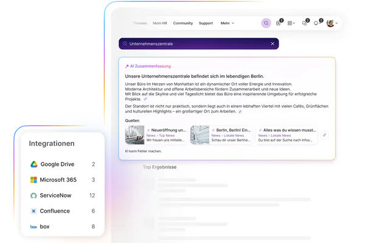Click the Top News breadcrumb link
Viewport: 365px width, 243px height.
point(167,135)
